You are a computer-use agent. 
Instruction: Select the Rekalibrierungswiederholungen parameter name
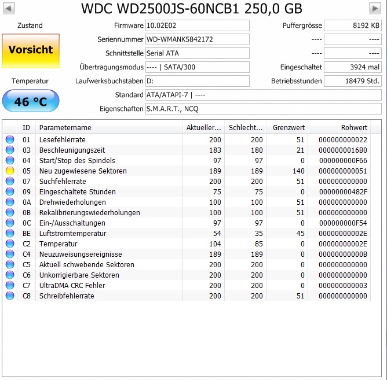click(90, 212)
